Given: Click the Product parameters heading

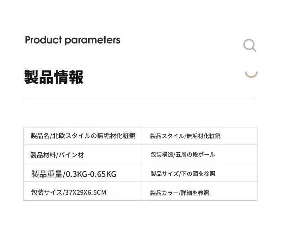Looking at the screenshot, I should pos(73,40).
